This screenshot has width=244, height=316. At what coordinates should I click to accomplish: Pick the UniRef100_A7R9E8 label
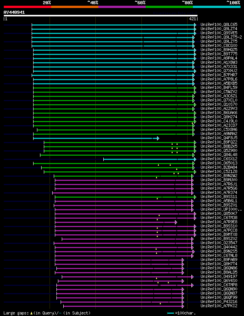click(x=219, y=222)
